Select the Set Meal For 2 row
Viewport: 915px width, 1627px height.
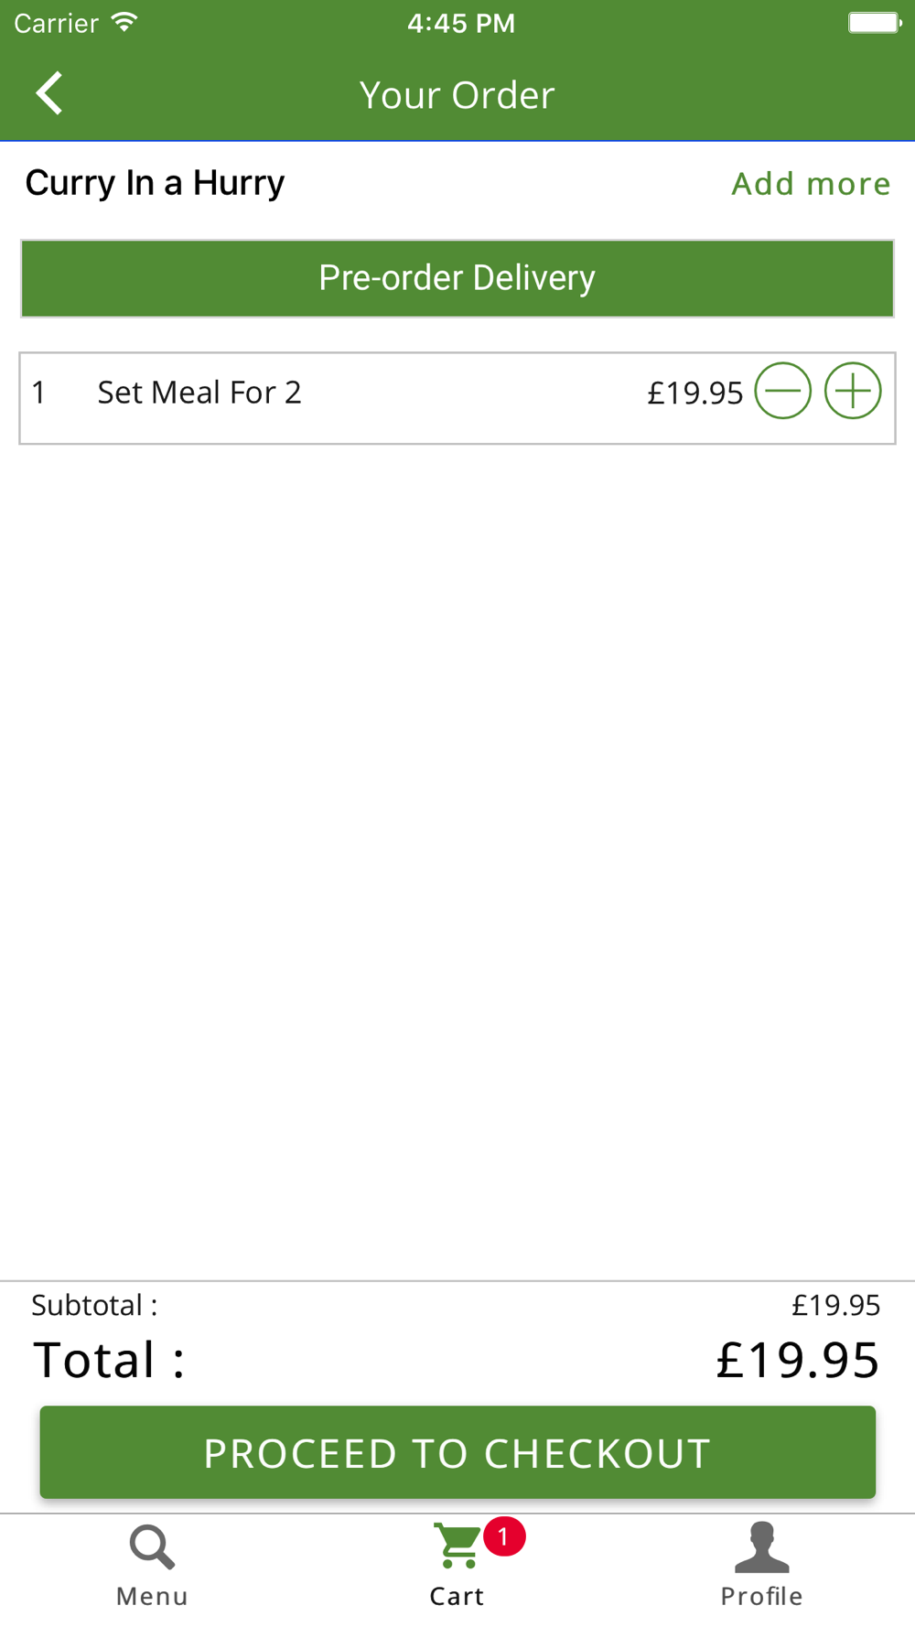tap(457, 398)
